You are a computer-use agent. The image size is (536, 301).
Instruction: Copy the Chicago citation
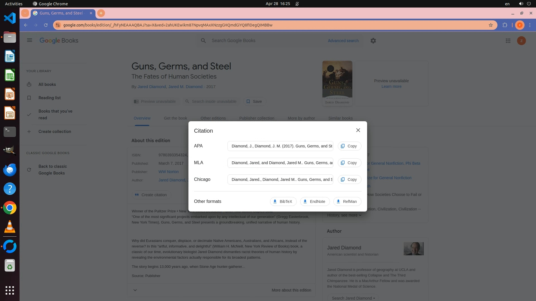point(349,179)
